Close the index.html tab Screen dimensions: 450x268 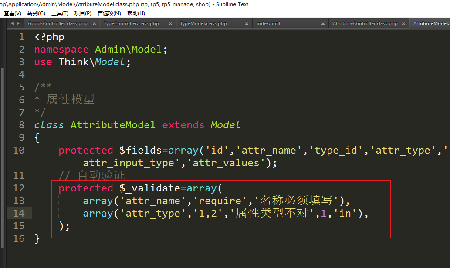323,24
